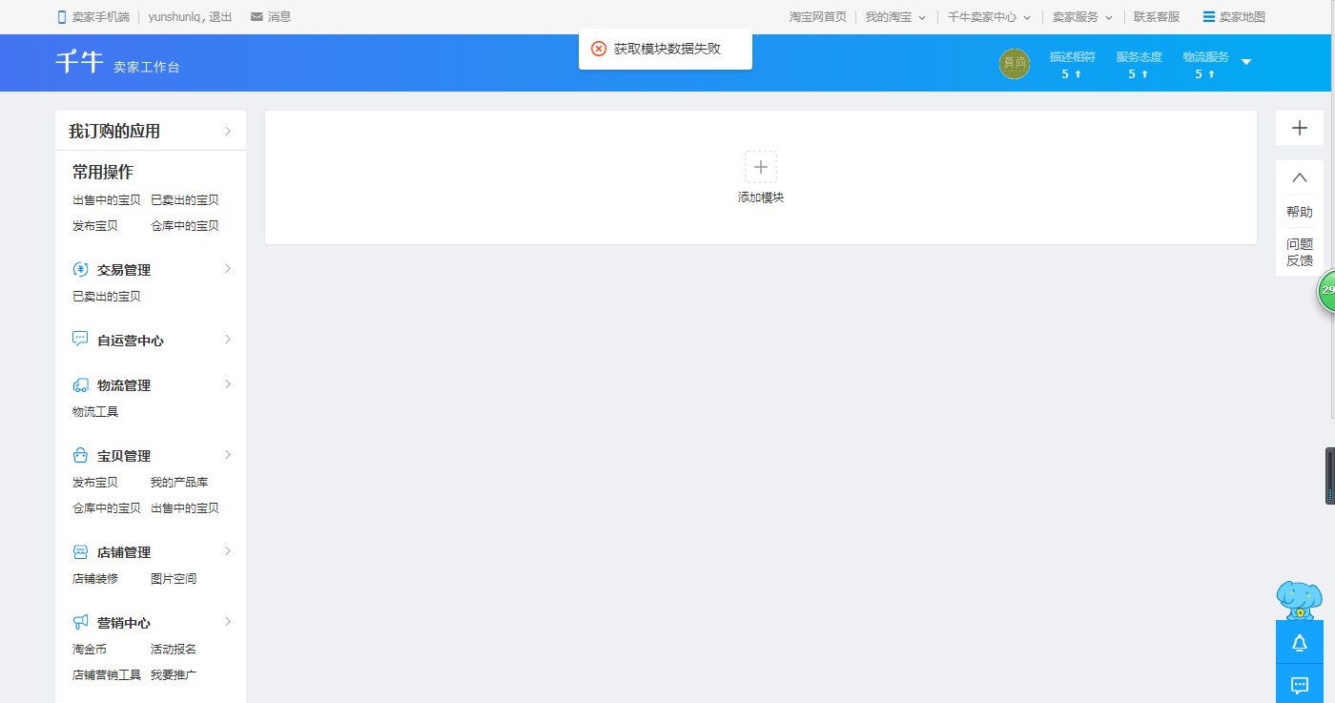The height and width of the screenshot is (703, 1335).
Task: Open 仓库中的宝贝 under 常用操作
Action: [x=185, y=226]
